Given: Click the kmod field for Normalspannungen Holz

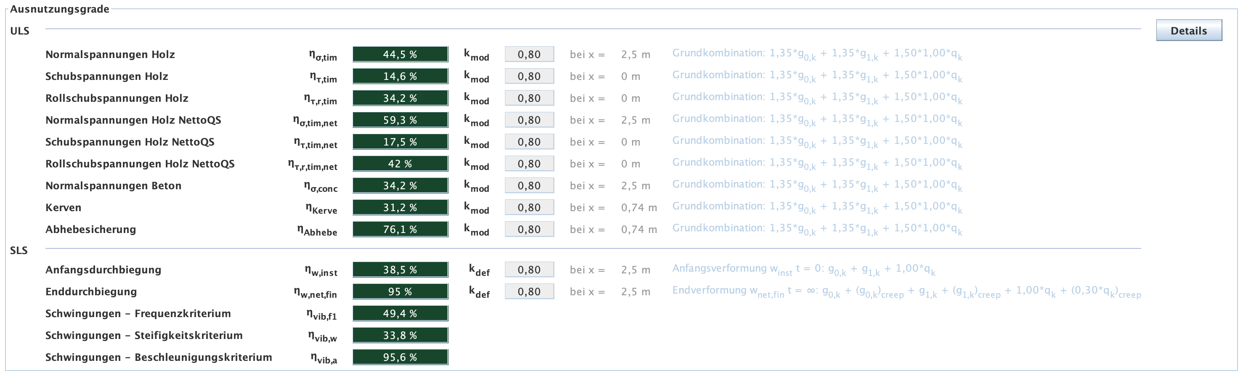Looking at the screenshot, I should pos(529,55).
